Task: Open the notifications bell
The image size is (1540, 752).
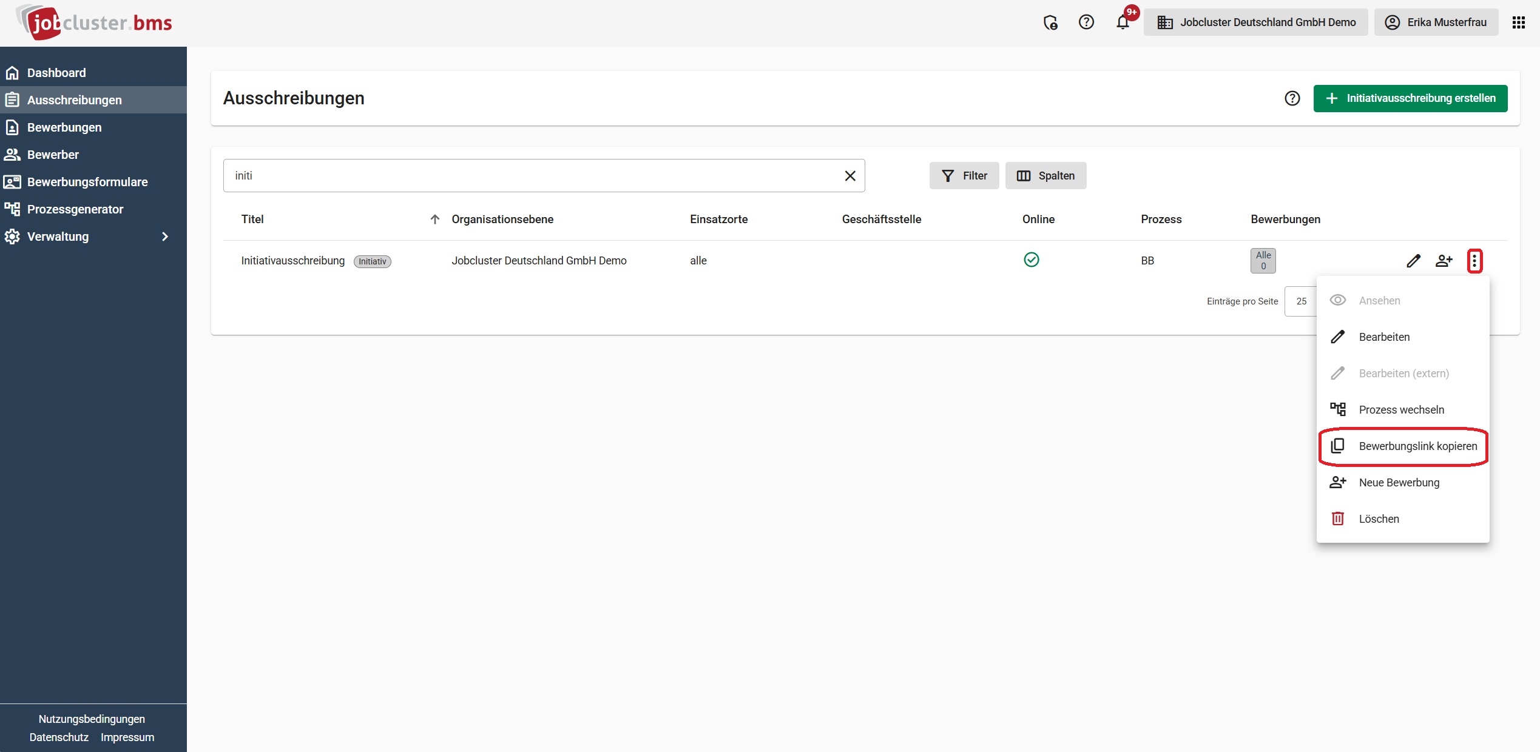Action: [x=1123, y=22]
